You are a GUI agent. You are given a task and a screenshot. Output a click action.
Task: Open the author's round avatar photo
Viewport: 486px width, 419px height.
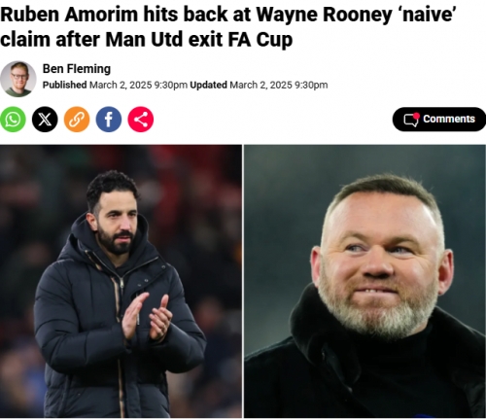click(x=18, y=79)
